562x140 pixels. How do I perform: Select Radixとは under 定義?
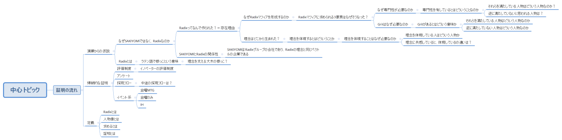[110, 112]
